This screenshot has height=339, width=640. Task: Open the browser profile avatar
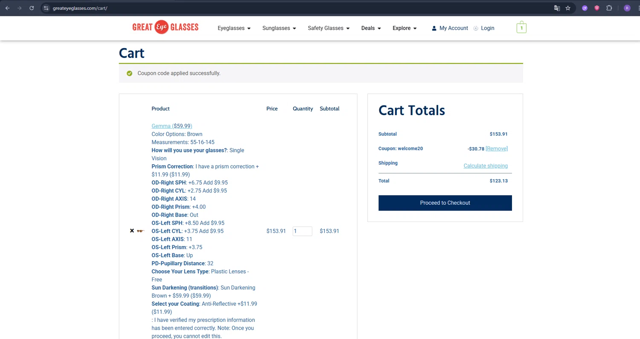pos(627,8)
